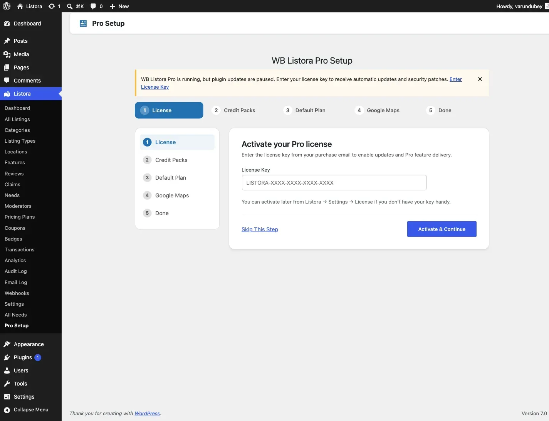Focus the License Key input field
The image size is (549, 421).
tap(334, 183)
